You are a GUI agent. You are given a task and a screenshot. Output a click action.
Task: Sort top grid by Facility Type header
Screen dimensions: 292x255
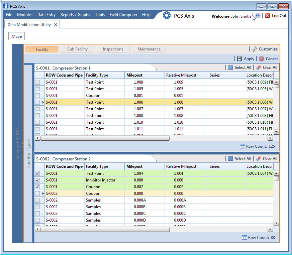pyautogui.click(x=104, y=75)
